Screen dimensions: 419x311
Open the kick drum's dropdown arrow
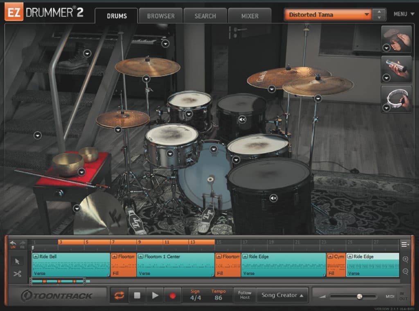pyautogui.click(x=214, y=149)
